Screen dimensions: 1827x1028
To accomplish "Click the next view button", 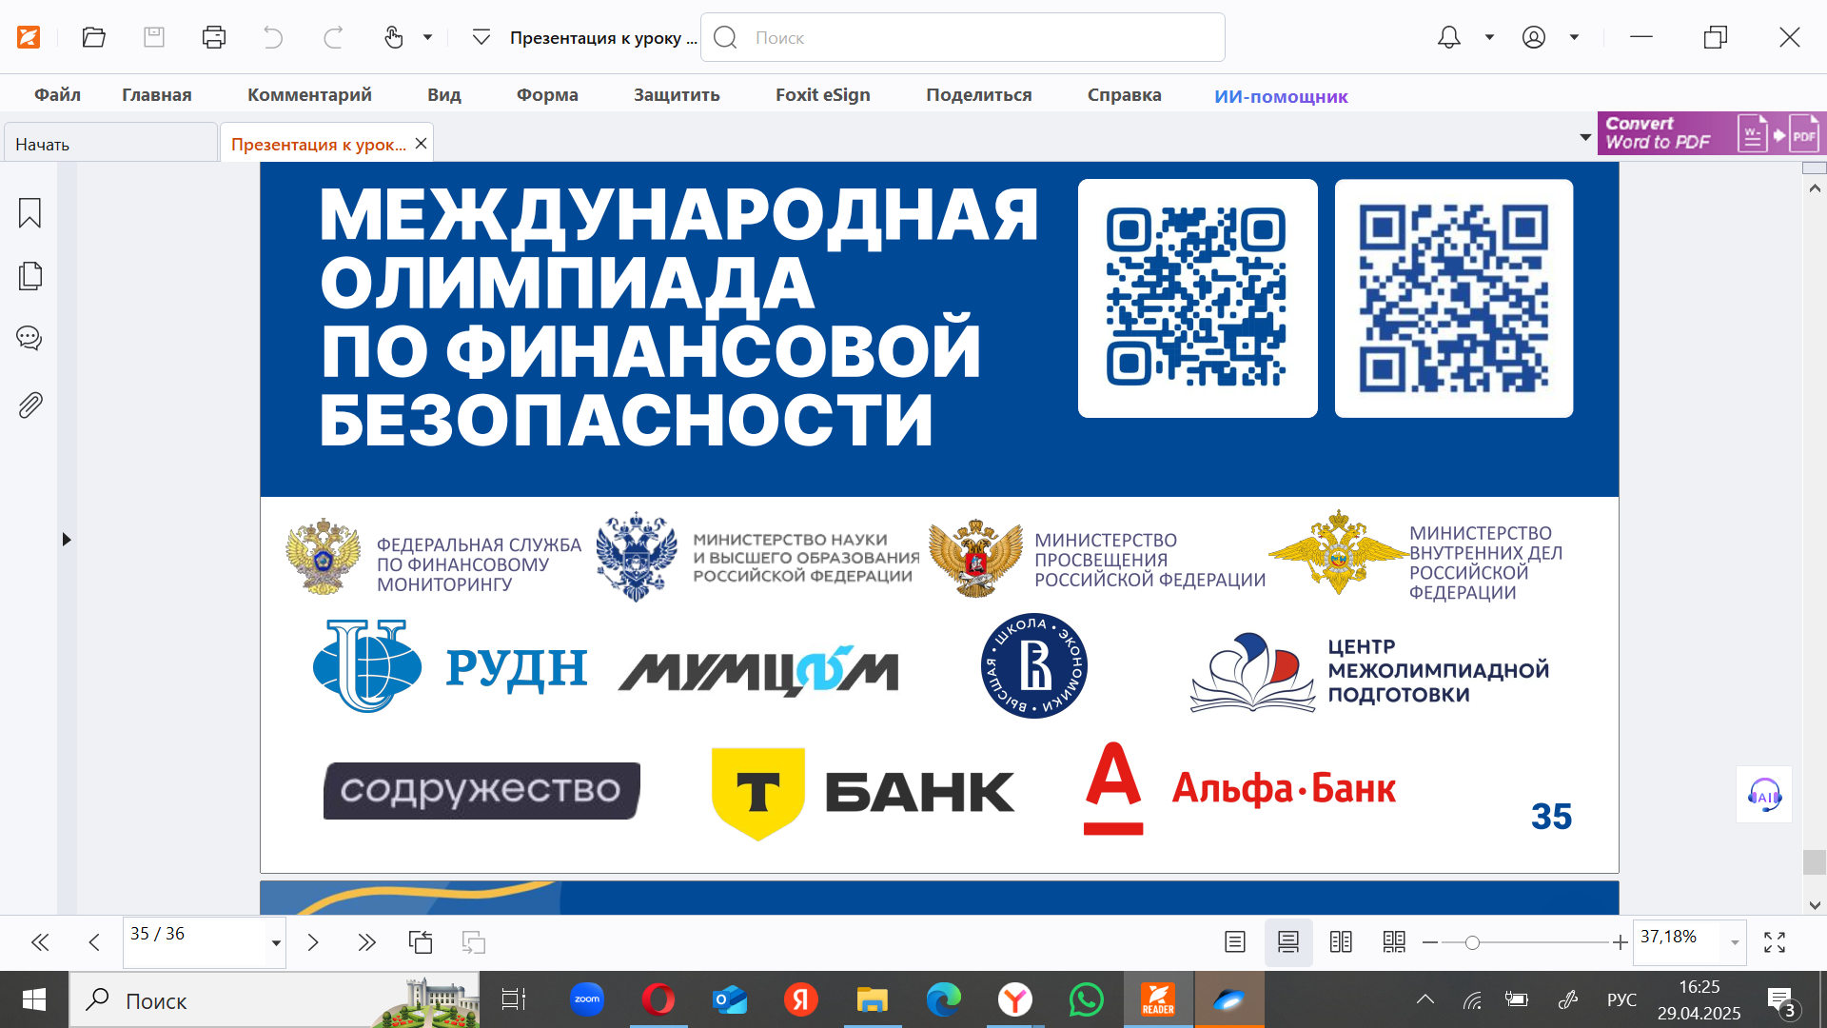I will (x=474, y=942).
